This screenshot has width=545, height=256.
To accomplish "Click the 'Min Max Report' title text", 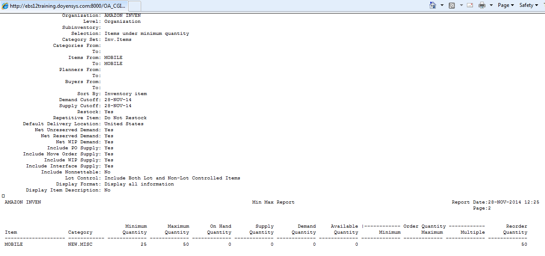I will [x=274, y=202].
